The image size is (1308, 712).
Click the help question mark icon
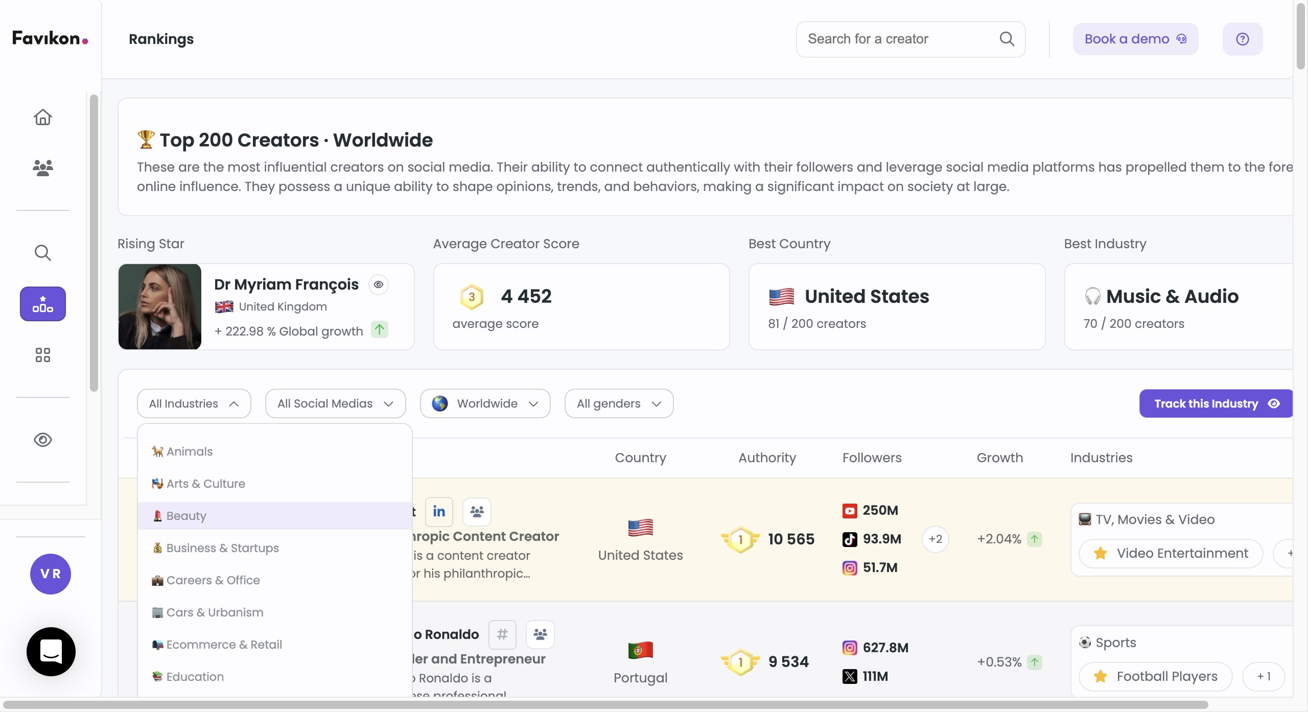[1242, 39]
